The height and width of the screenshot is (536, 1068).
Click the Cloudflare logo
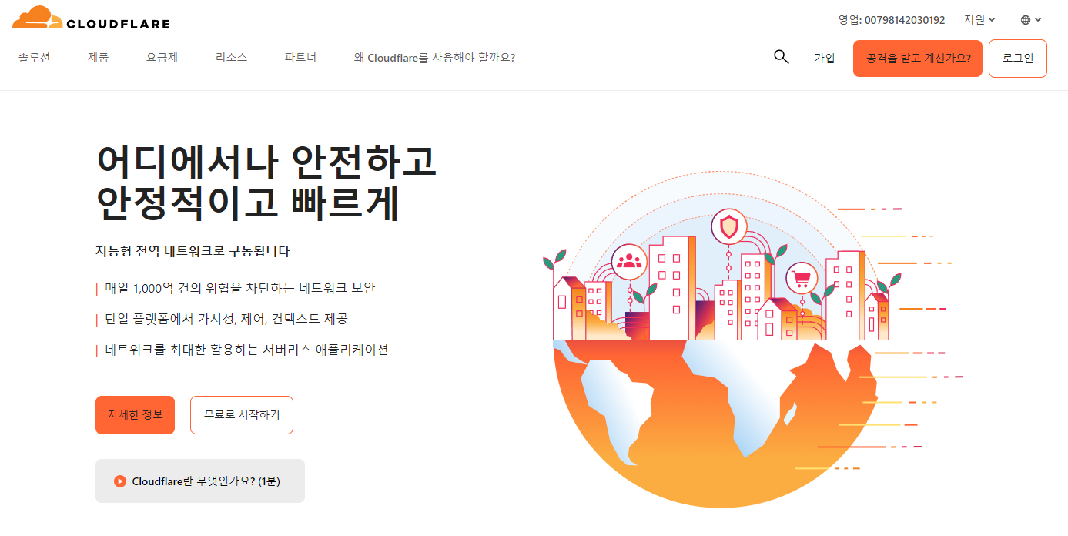pos(91,18)
